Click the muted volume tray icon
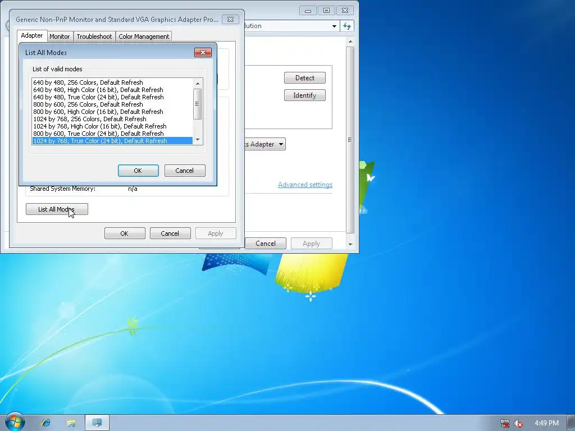 pos(518,423)
